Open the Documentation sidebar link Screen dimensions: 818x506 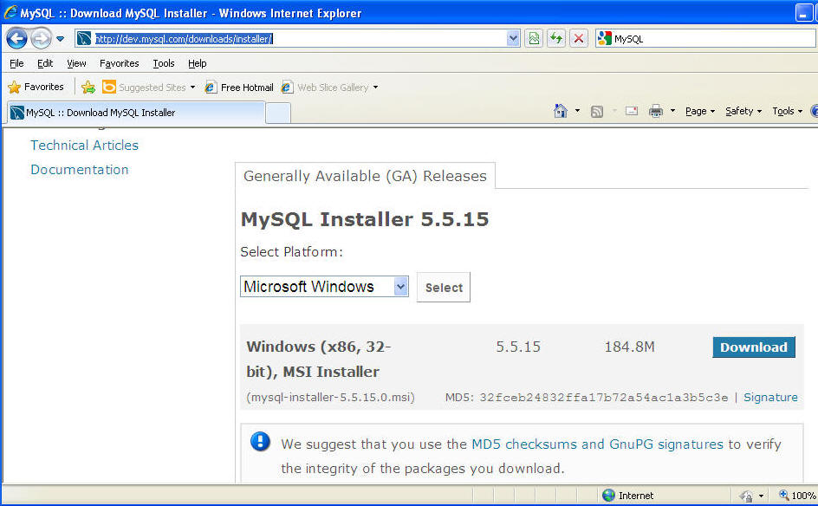pyautogui.click(x=80, y=170)
